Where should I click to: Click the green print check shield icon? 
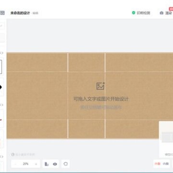(134, 13)
